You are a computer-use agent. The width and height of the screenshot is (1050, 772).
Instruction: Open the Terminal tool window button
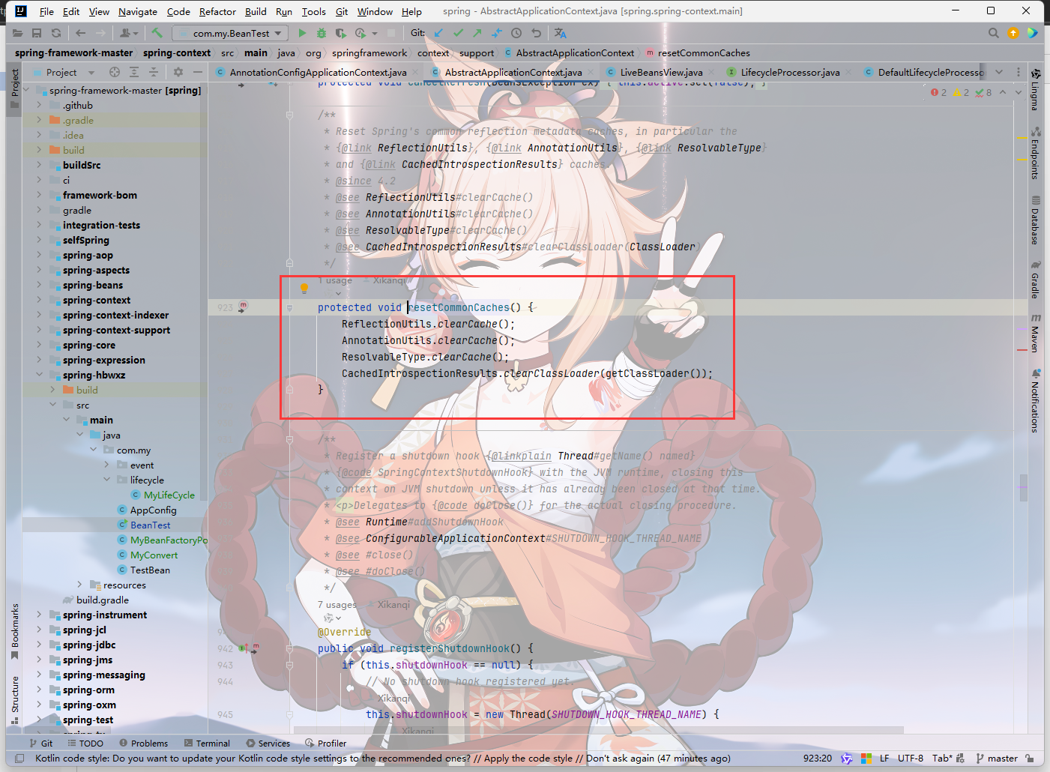[x=206, y=744]
